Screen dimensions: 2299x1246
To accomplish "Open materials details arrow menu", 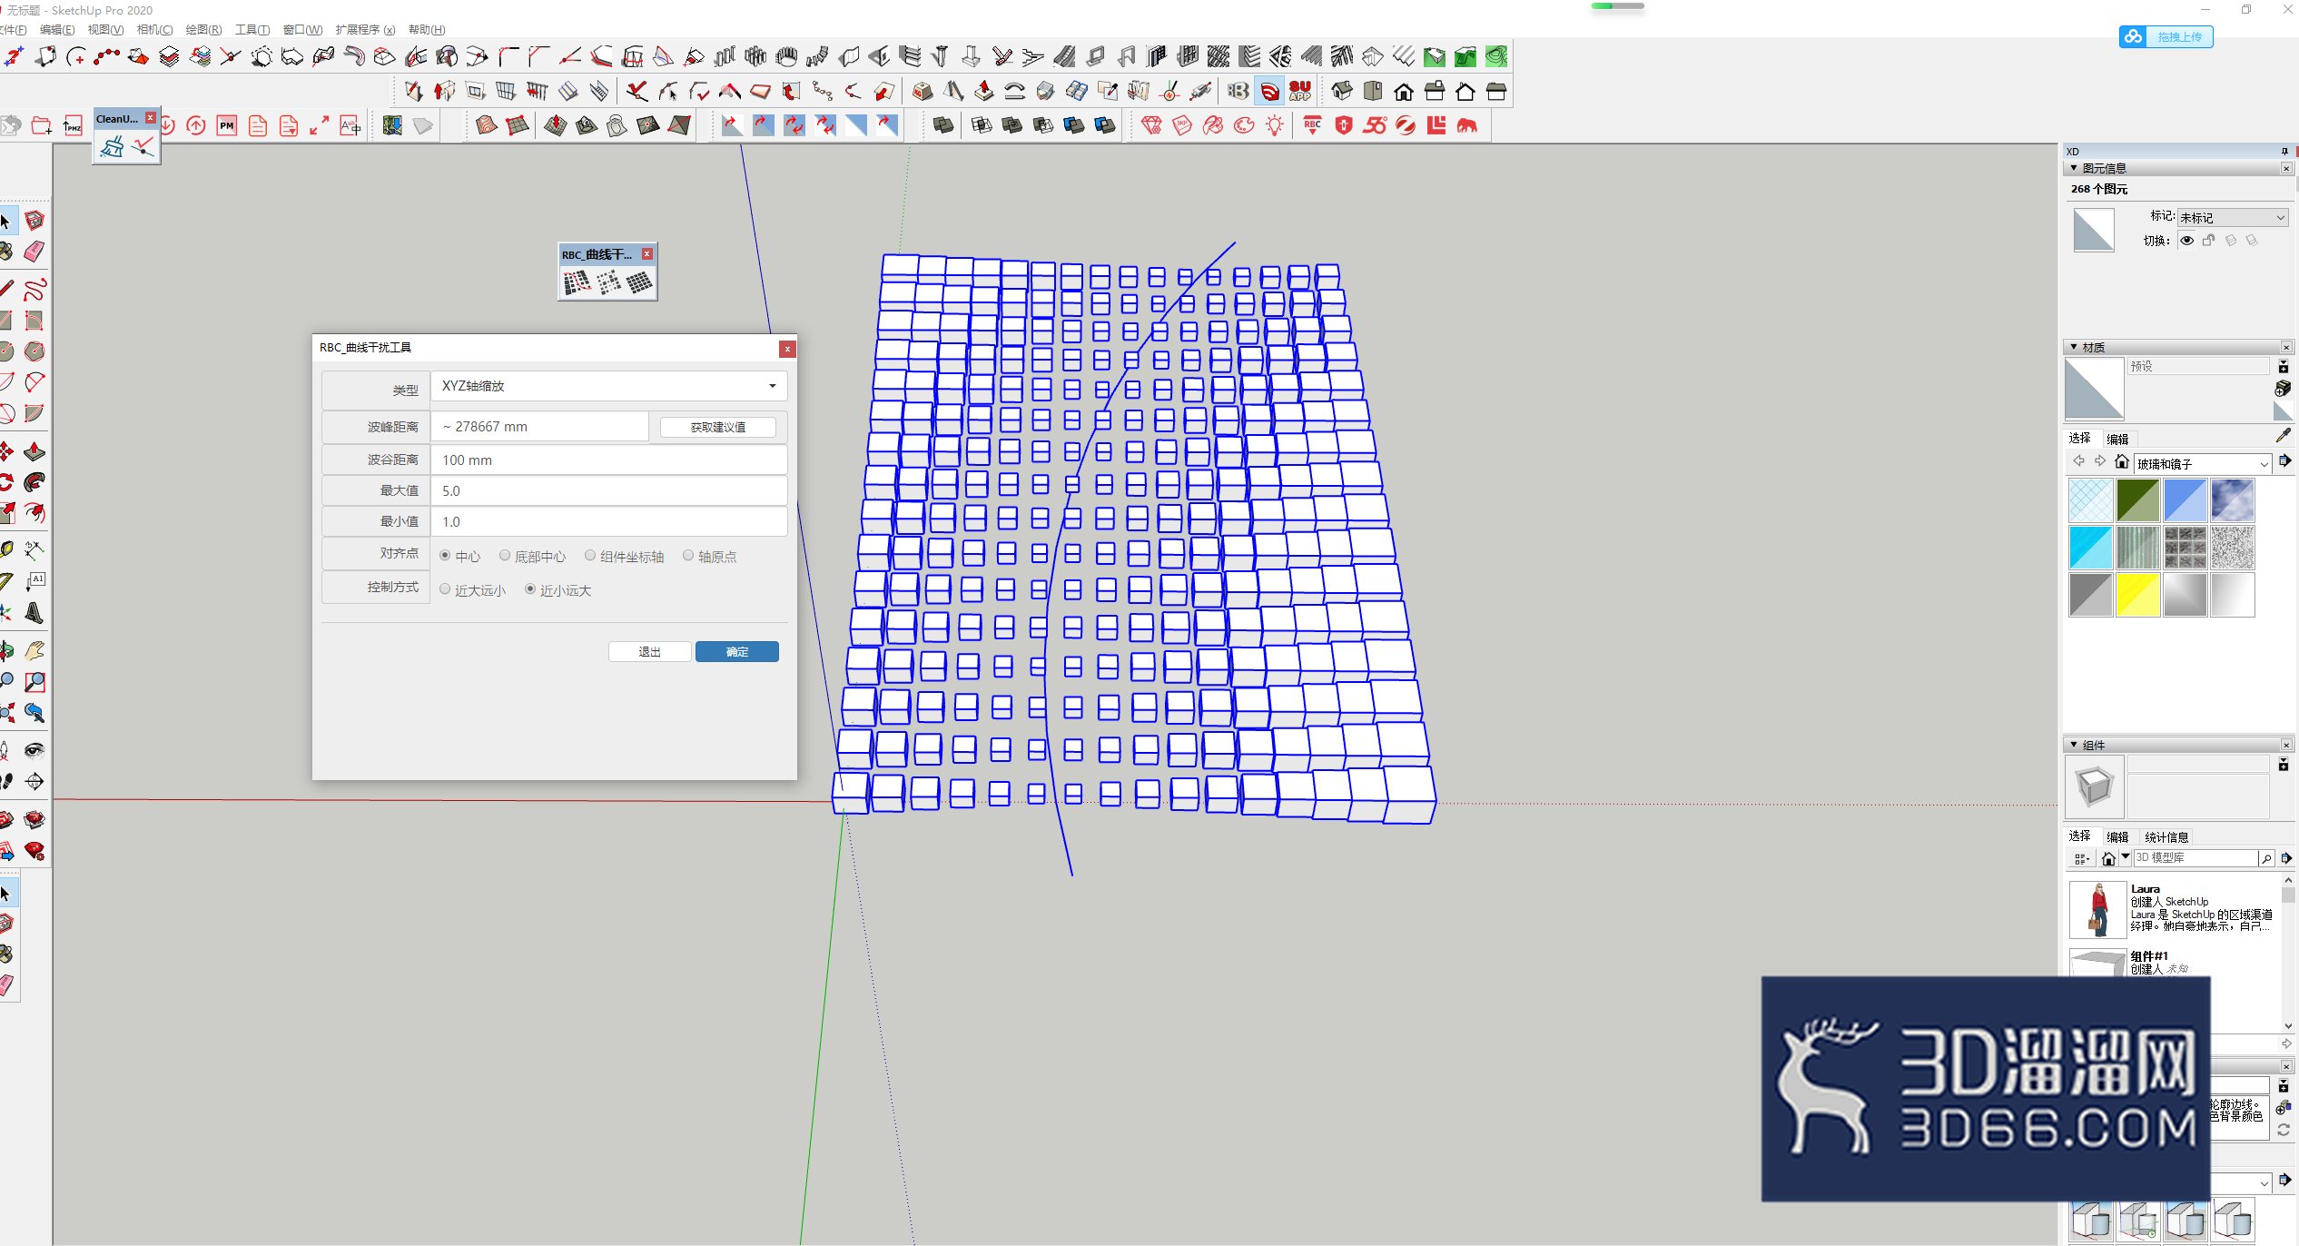I will click(x=2285, y=461).
